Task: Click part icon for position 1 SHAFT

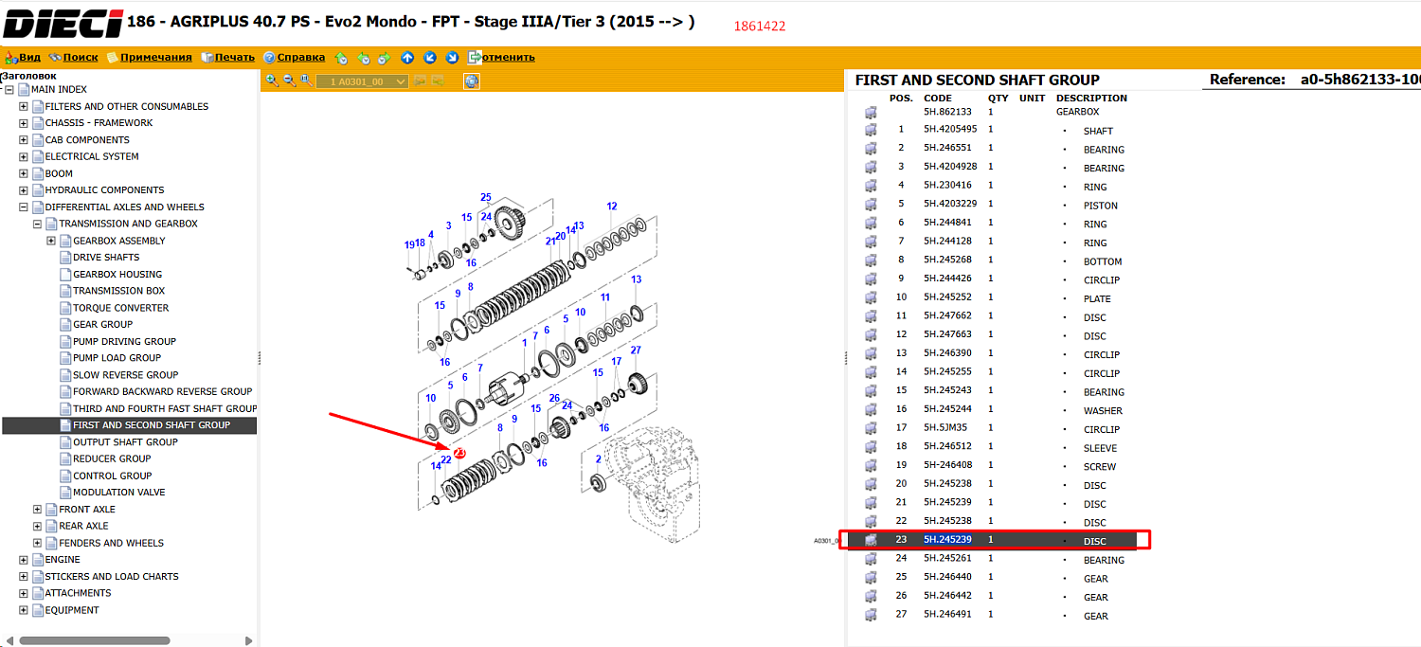Action: [871, 130]
